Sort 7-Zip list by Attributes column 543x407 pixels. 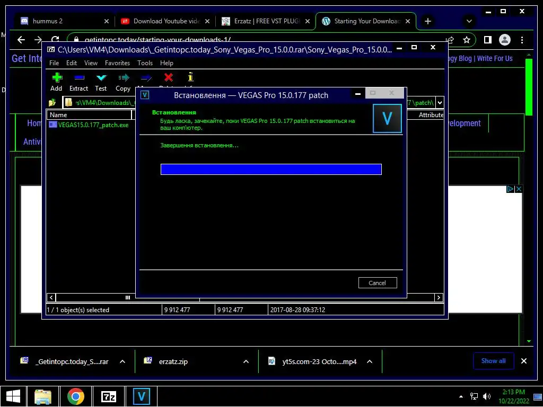(431, 115)
